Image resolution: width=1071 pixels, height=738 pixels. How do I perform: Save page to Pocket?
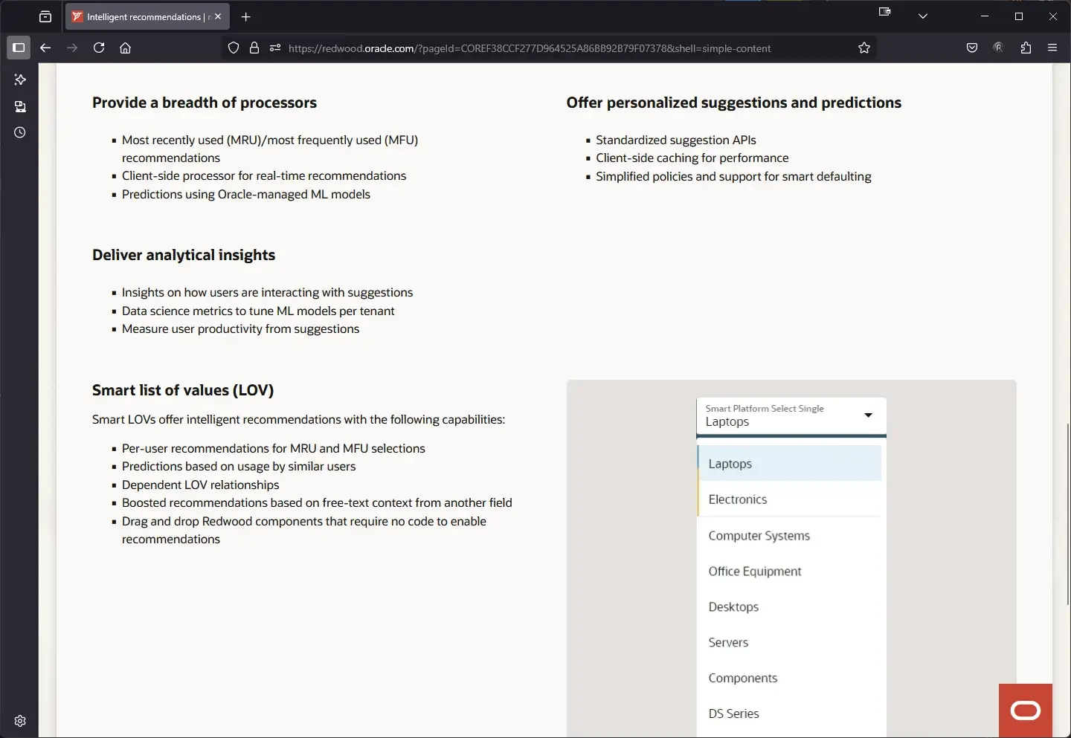click(972, 48)
